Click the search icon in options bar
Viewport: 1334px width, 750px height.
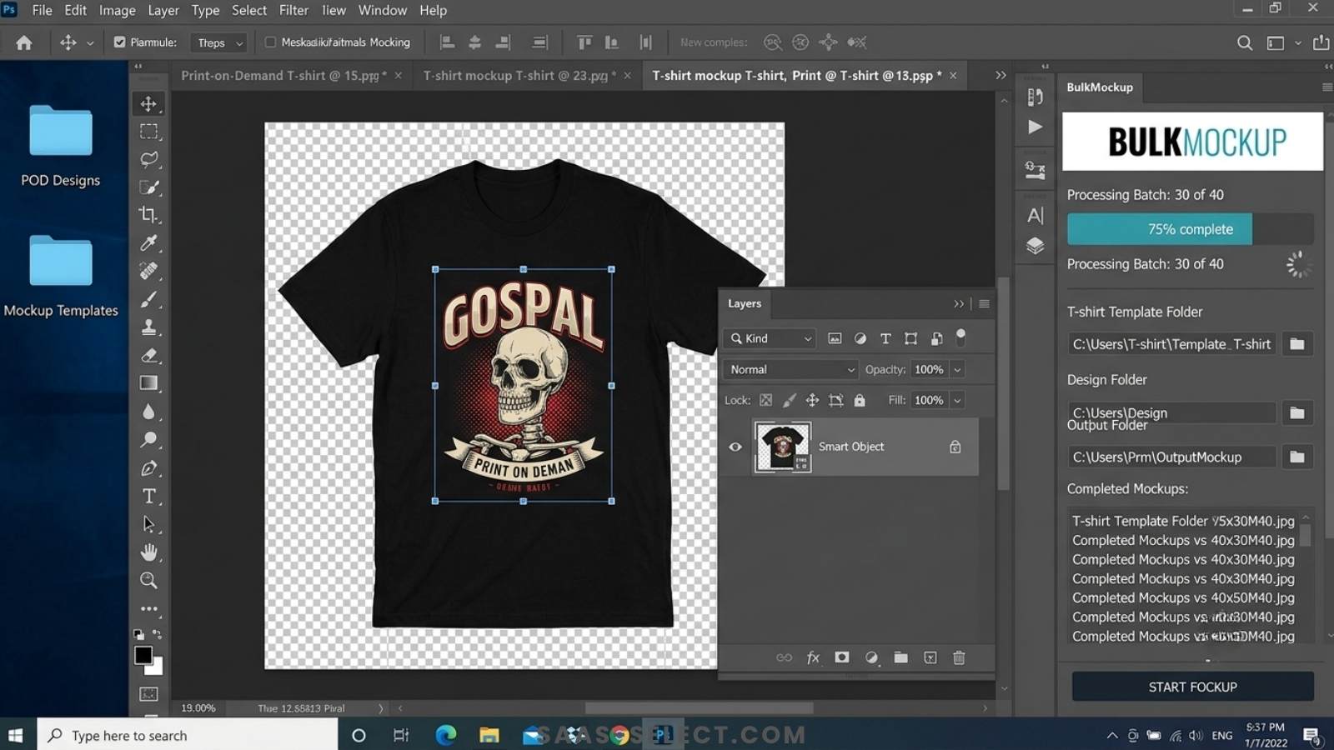pyautogui.click(x=1244, y=42)
